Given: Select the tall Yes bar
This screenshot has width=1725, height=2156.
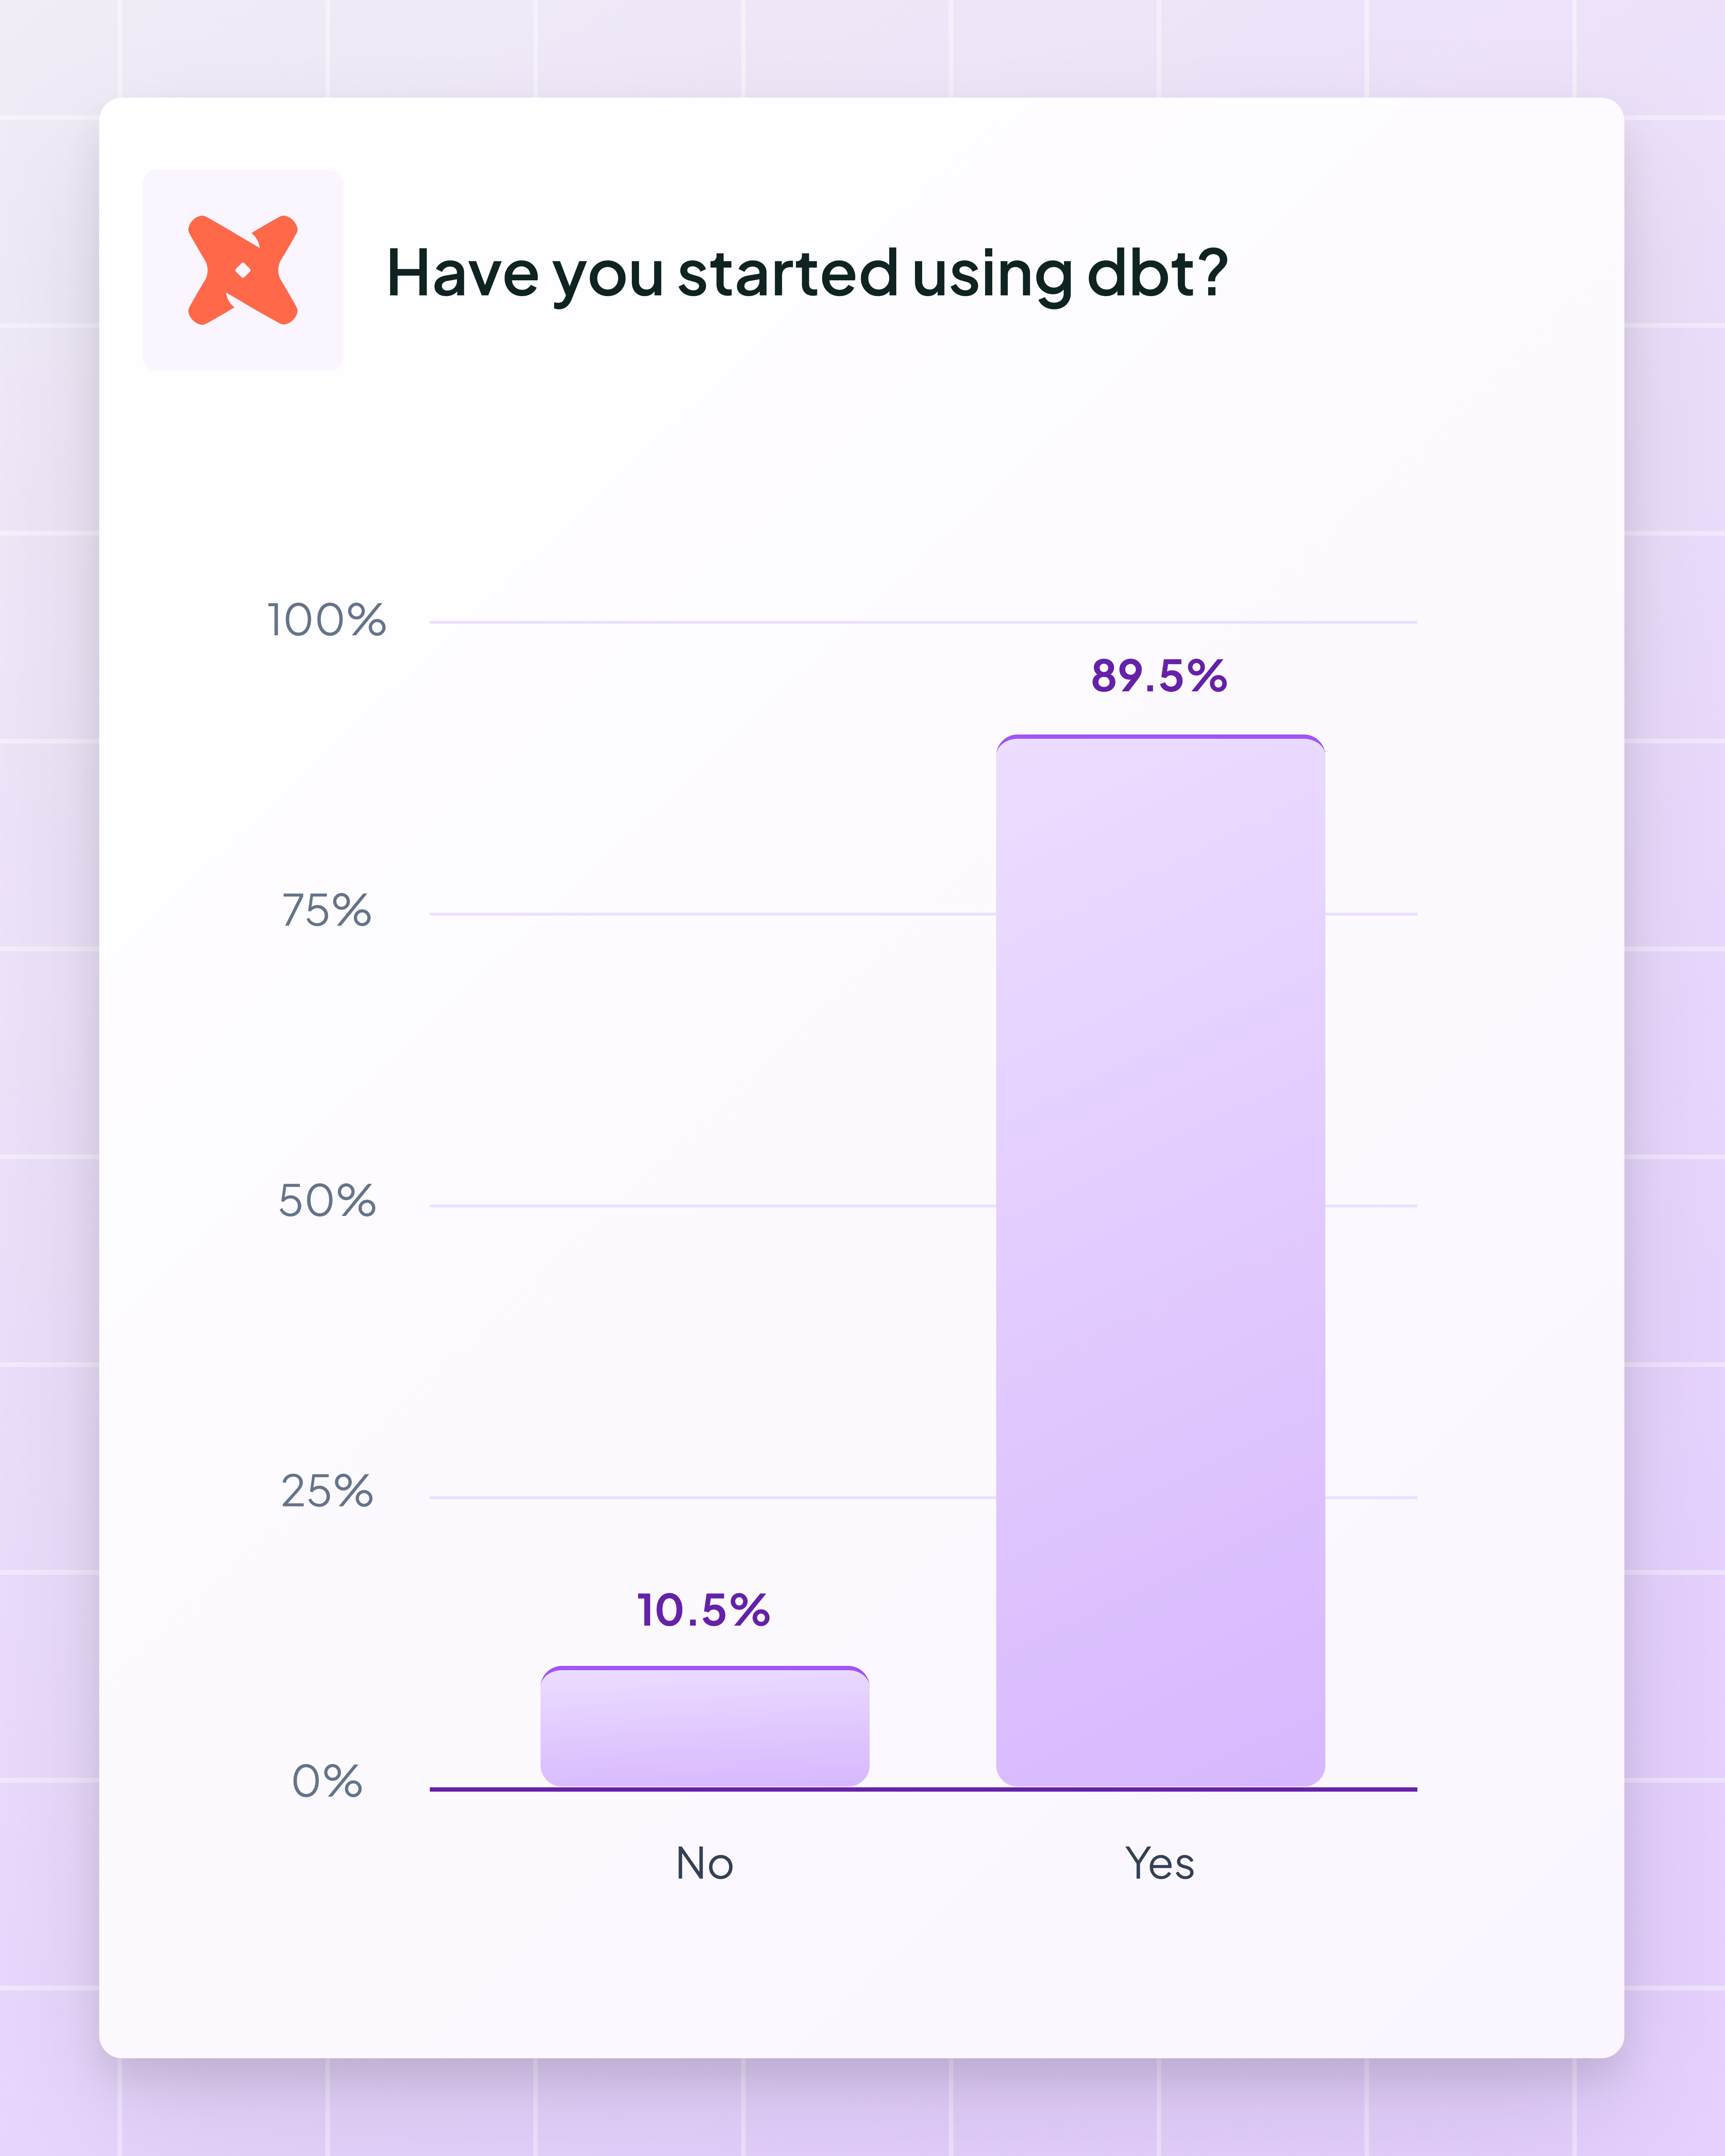Looking at the screenshot, I should click(1160, 1260).
